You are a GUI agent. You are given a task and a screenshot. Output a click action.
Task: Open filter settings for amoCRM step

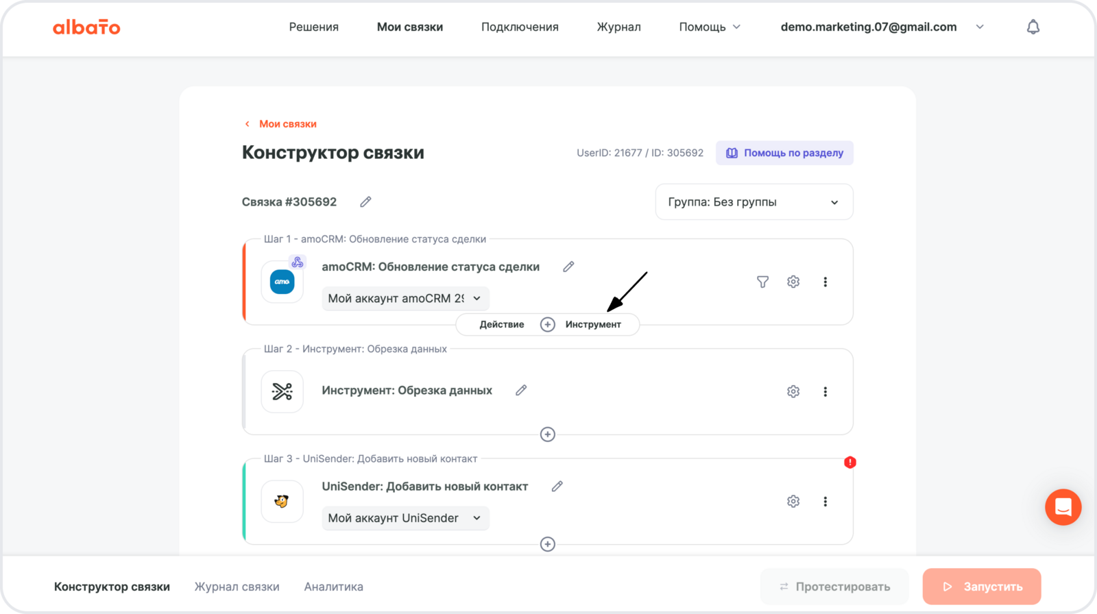762,282
